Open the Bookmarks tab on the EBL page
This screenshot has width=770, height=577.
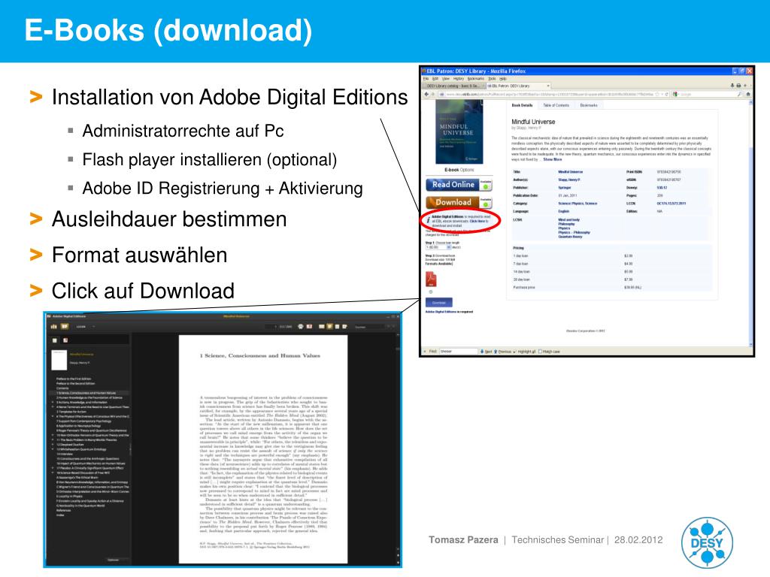point(589,105)
